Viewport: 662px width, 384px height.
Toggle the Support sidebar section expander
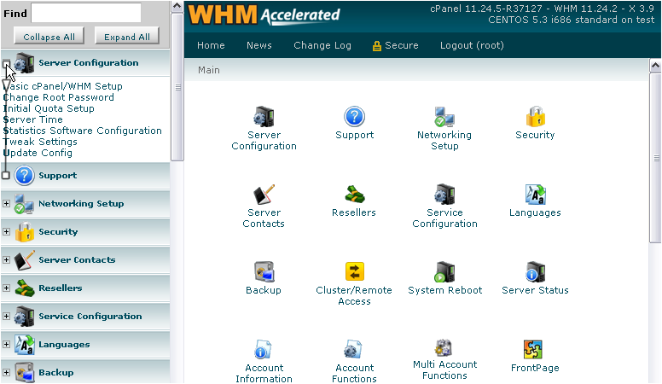(x=6, y=175)
